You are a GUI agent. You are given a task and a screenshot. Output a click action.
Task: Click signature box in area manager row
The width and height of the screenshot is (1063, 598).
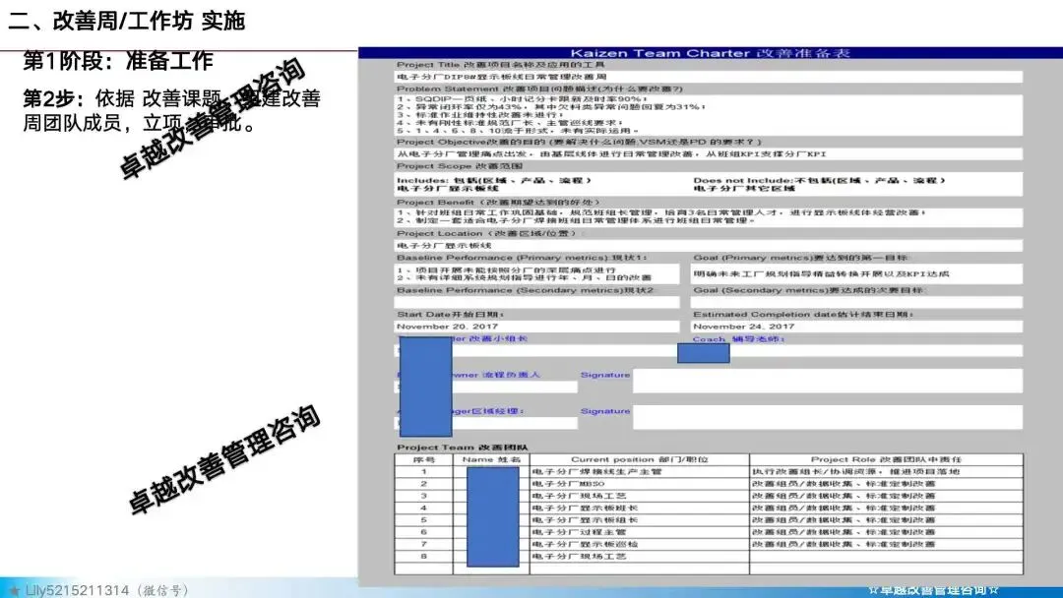coord(828,417)
